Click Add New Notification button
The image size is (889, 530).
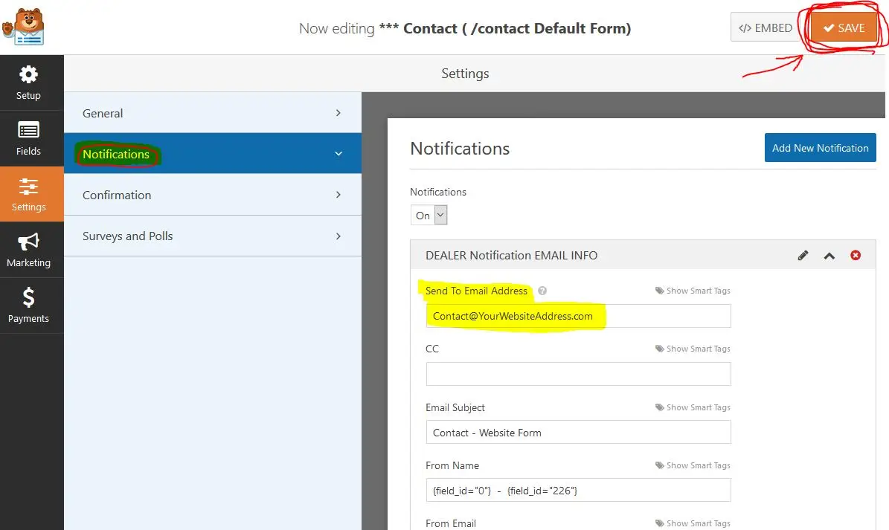pos(820,148)
